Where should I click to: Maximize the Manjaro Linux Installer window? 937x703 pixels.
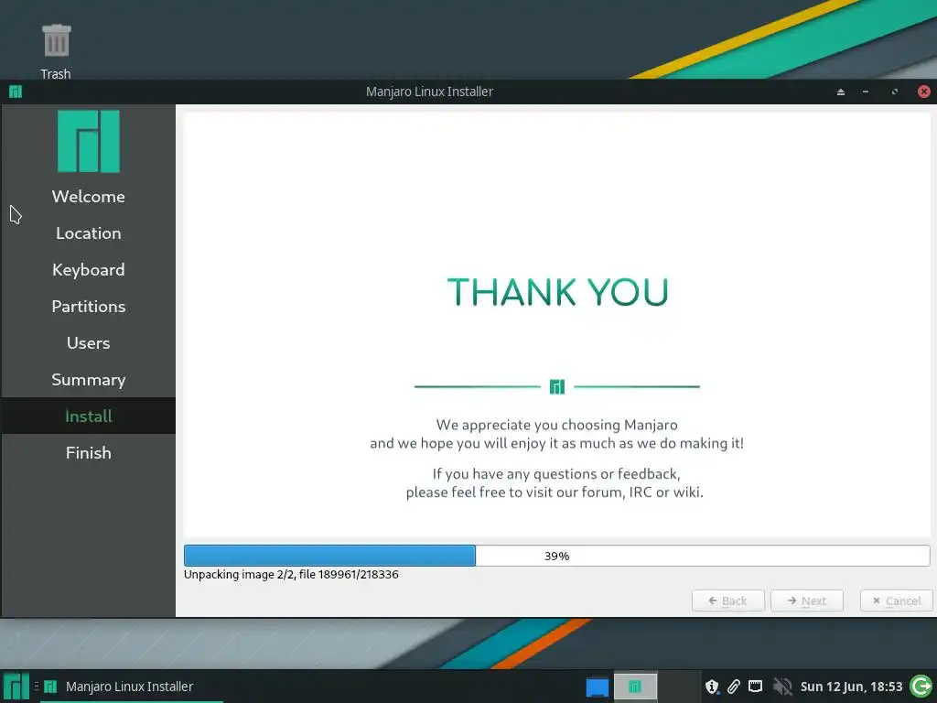point(895,92)
